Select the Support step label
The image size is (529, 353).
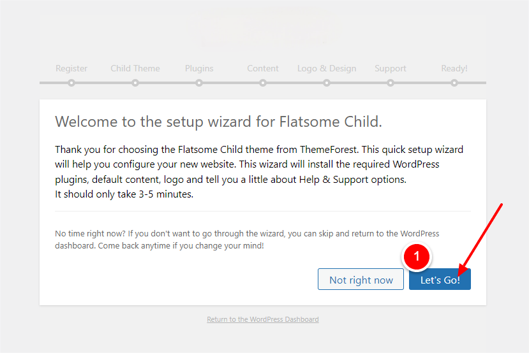pos(391,68)
